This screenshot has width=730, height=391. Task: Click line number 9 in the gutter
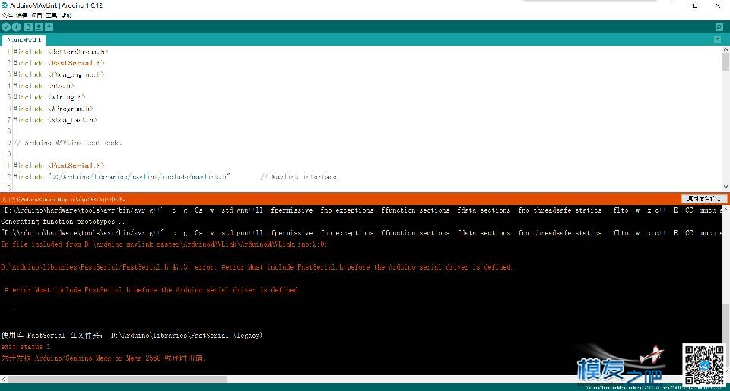click(x=9, y=143)
